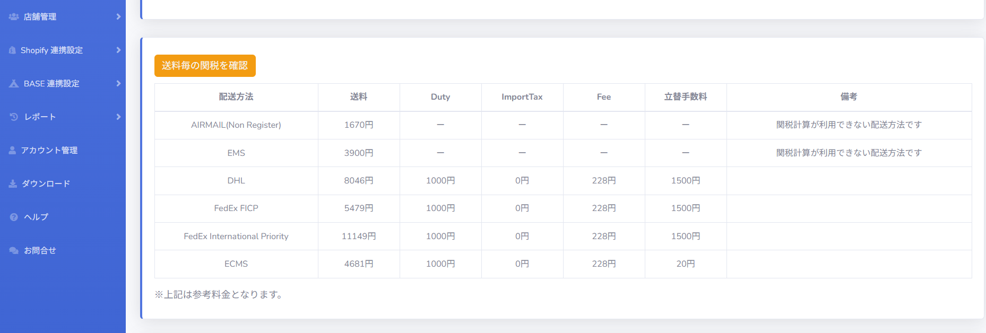986x333 pixels.
Task: Click the ダウンロード download icon
Action: tap(13, 184)
